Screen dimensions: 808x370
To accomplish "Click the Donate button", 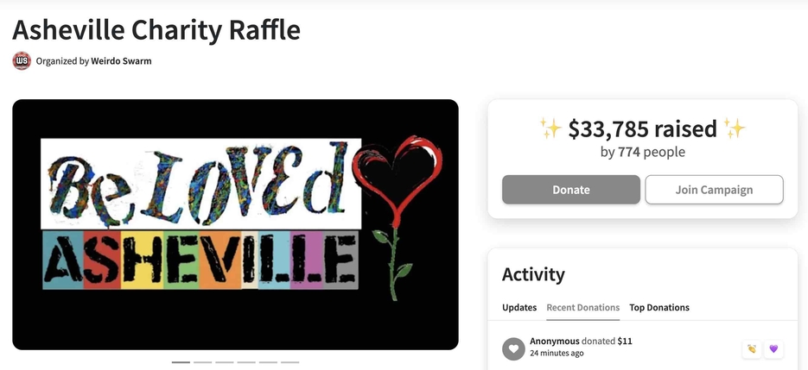I will pyautogui.click(x=571, y=190).
